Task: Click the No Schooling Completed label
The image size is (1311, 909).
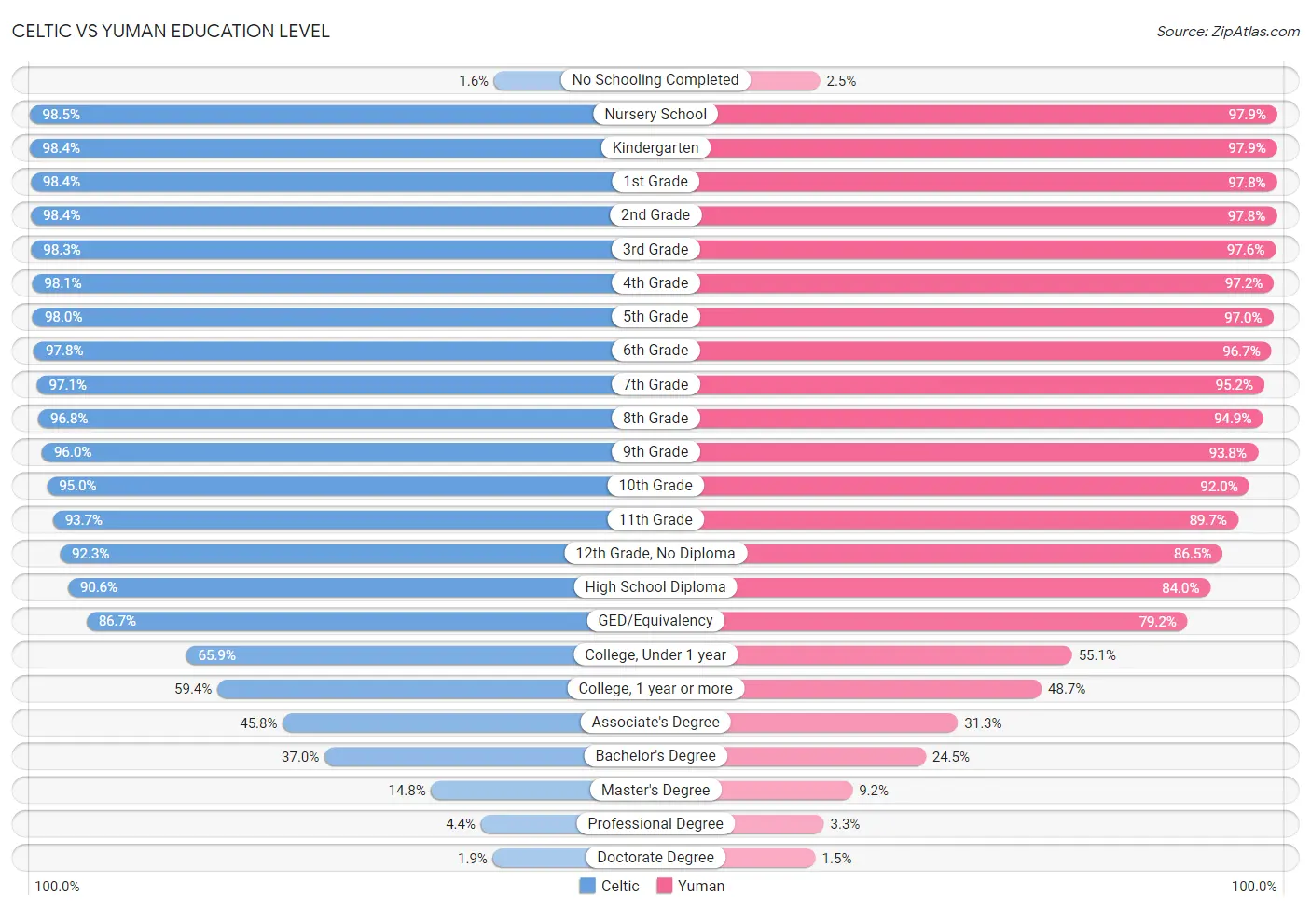Action: (655, 80)
